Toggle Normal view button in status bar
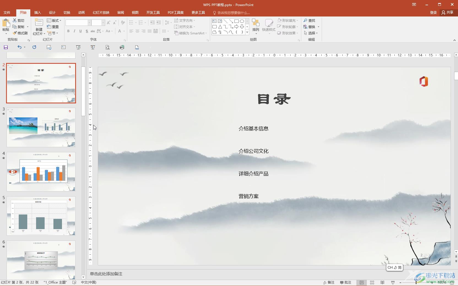The width and height of the screenshot is (458, 286). tap(362, 282)
